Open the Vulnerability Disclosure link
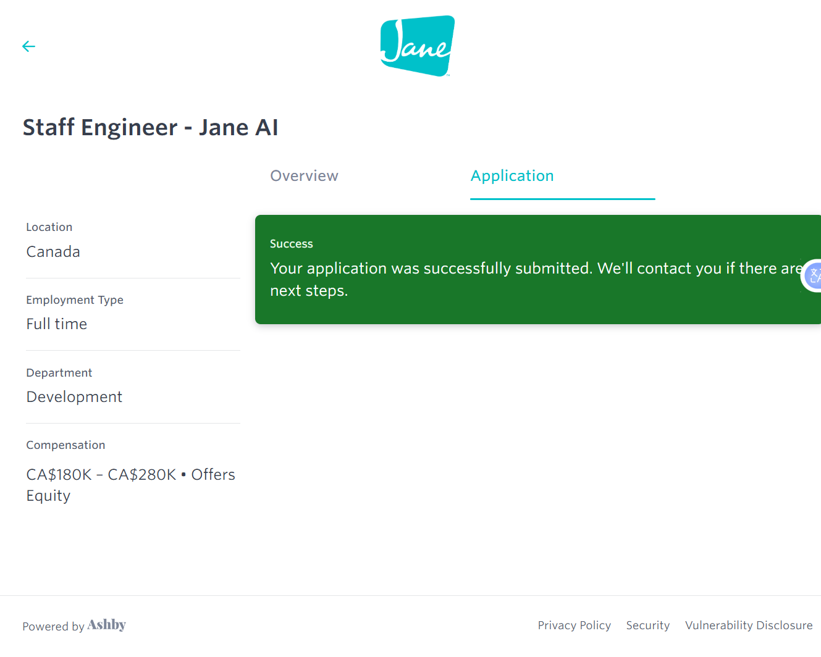 (749, 626)
